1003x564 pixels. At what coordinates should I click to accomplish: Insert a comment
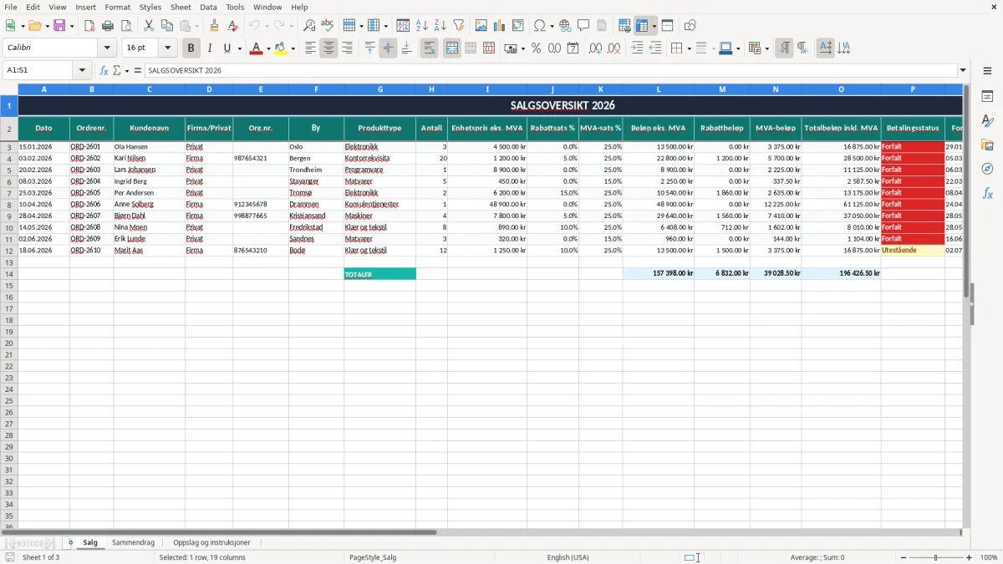[584, 26]
